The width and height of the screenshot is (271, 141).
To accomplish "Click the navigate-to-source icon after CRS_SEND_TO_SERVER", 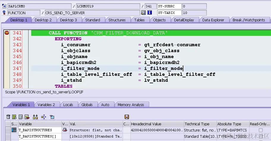I will 144,12.
